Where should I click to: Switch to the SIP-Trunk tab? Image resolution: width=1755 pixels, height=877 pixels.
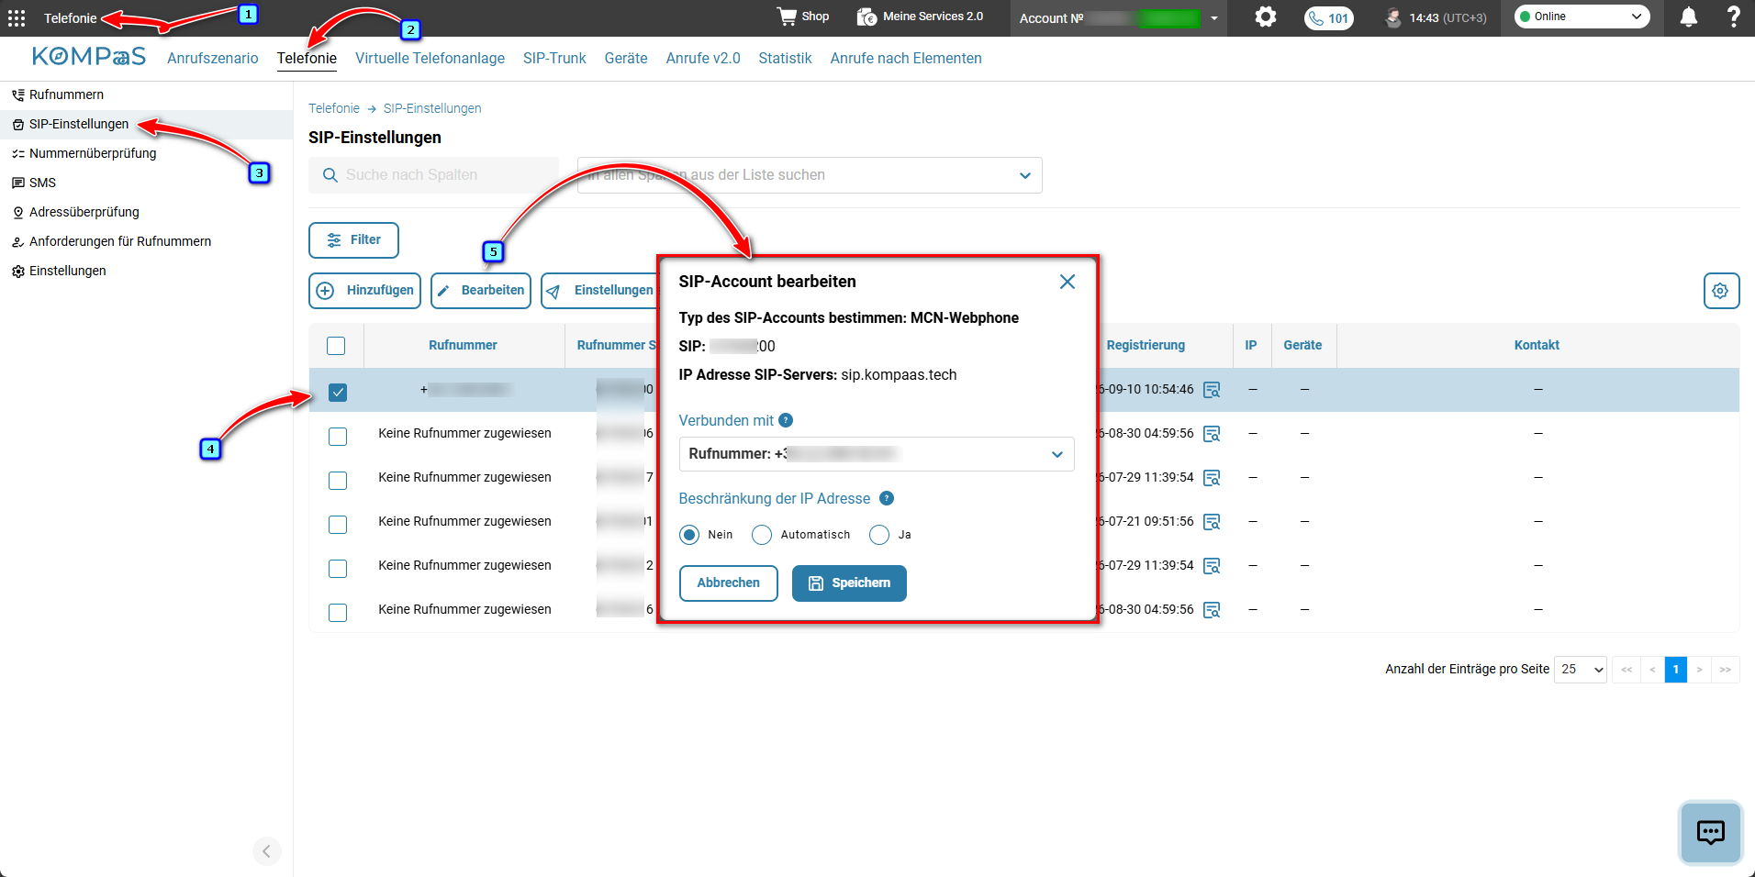(554, 58)
